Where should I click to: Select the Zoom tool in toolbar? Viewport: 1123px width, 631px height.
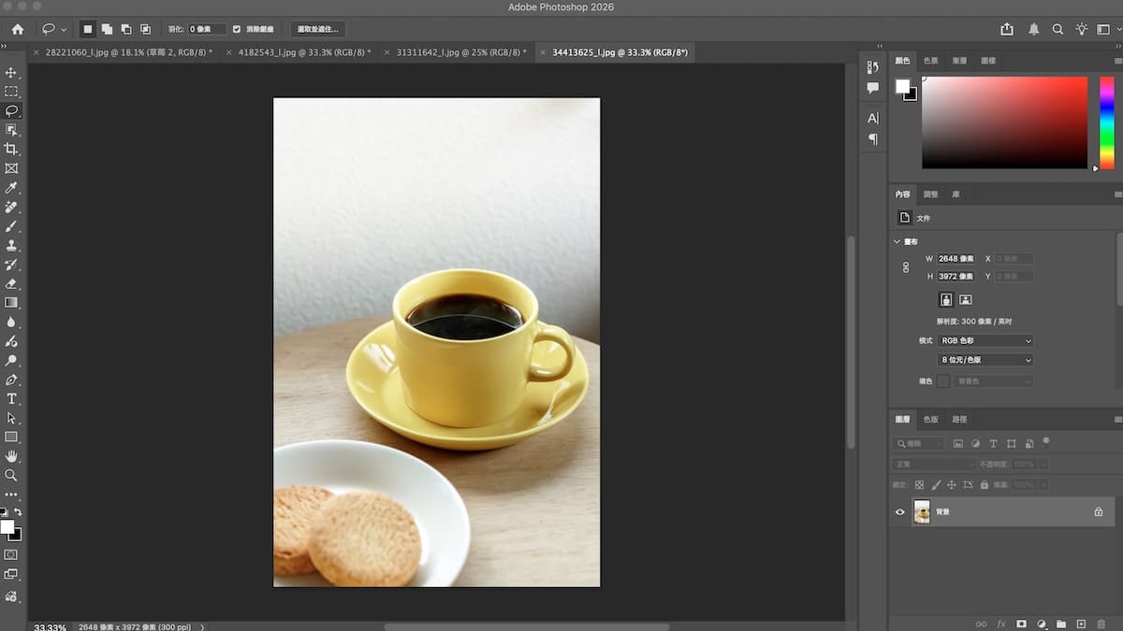11,476
